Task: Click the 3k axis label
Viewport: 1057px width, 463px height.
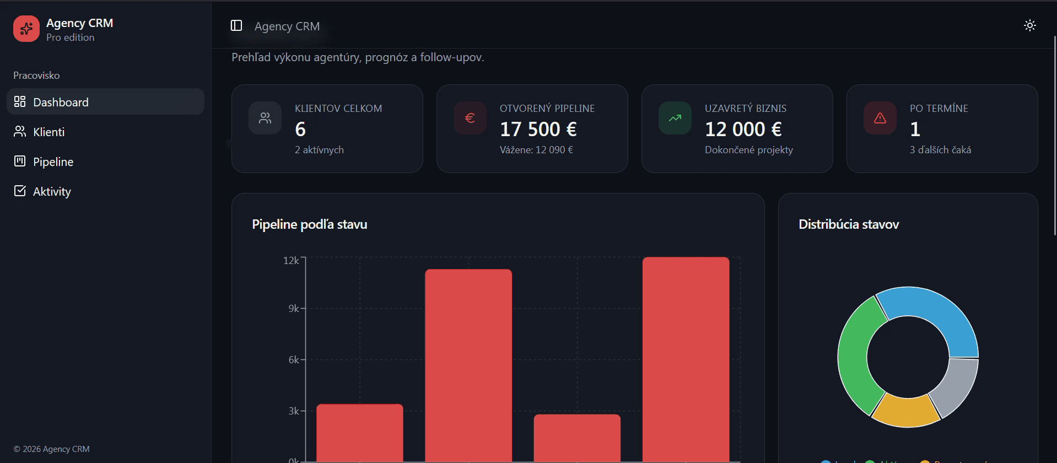Action: 294,411
